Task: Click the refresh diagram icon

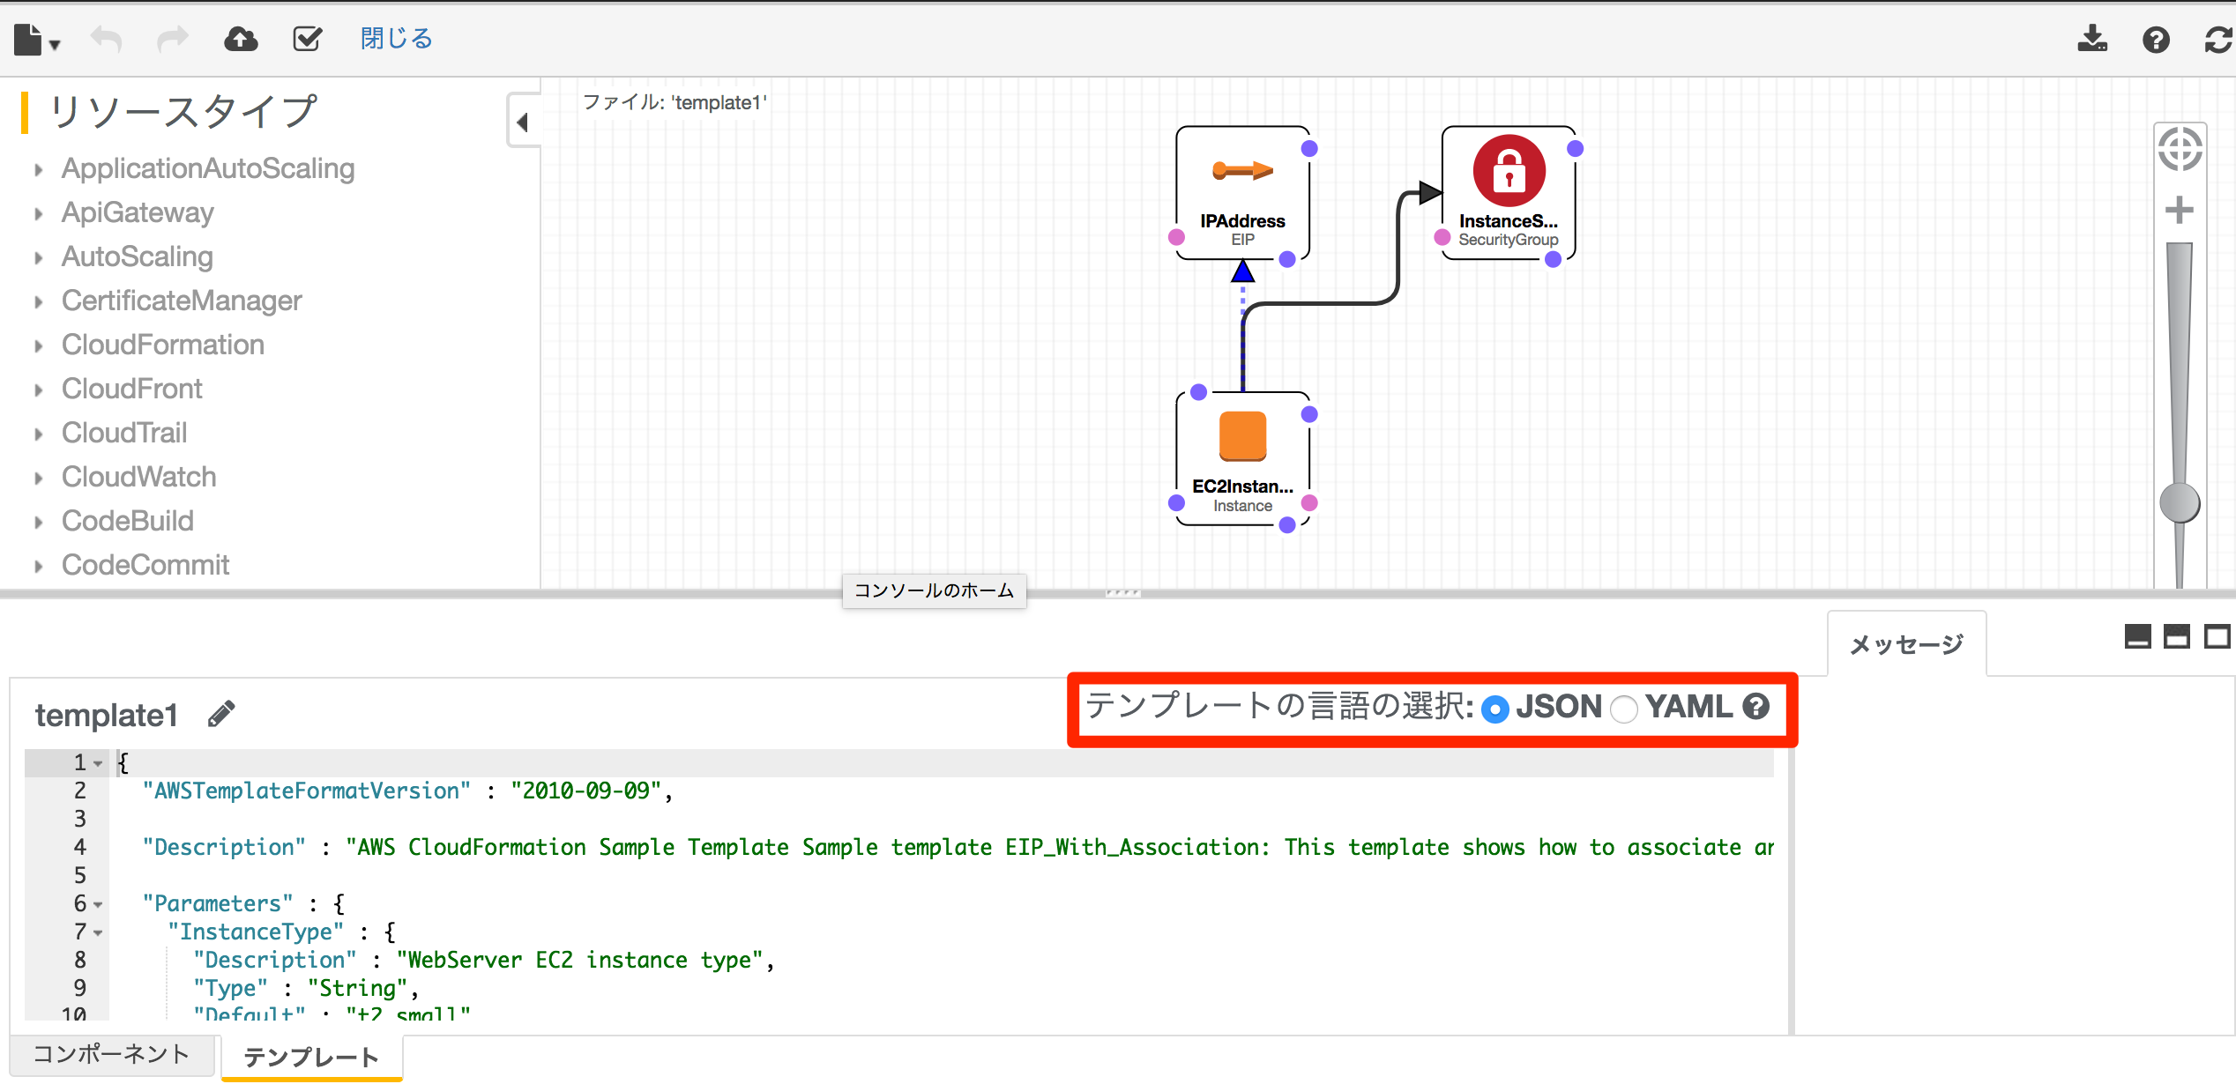Action: pyautogui.click(x=2218, y=40)
